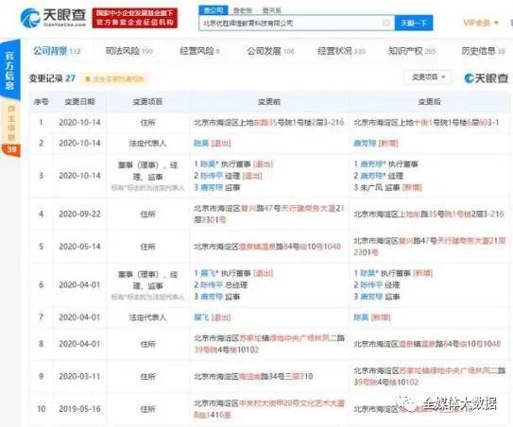The width and height of the screenshot is (513, 427).
Task: Select the 查公司 search tab
Action: [214, 10]
